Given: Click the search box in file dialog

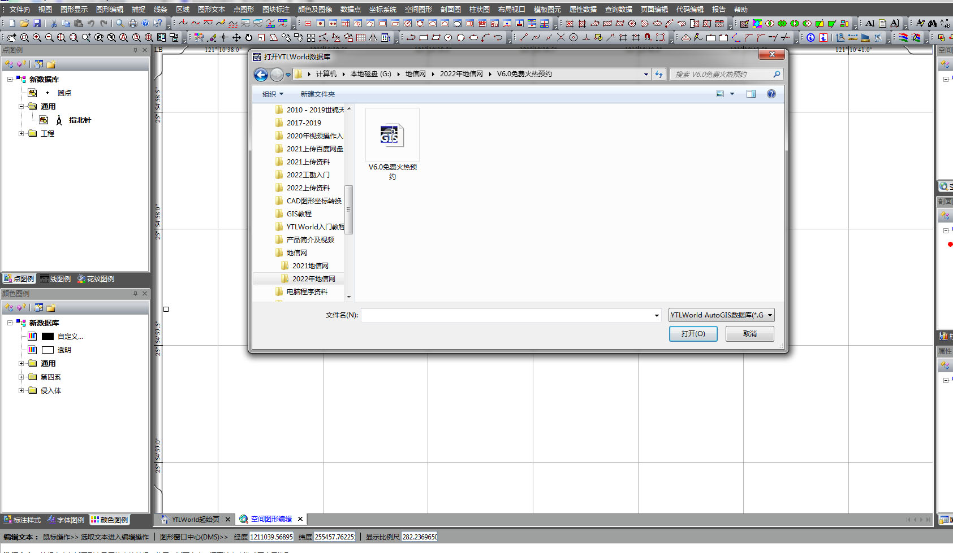Looking at the screenshot, I should coord(727,74).
